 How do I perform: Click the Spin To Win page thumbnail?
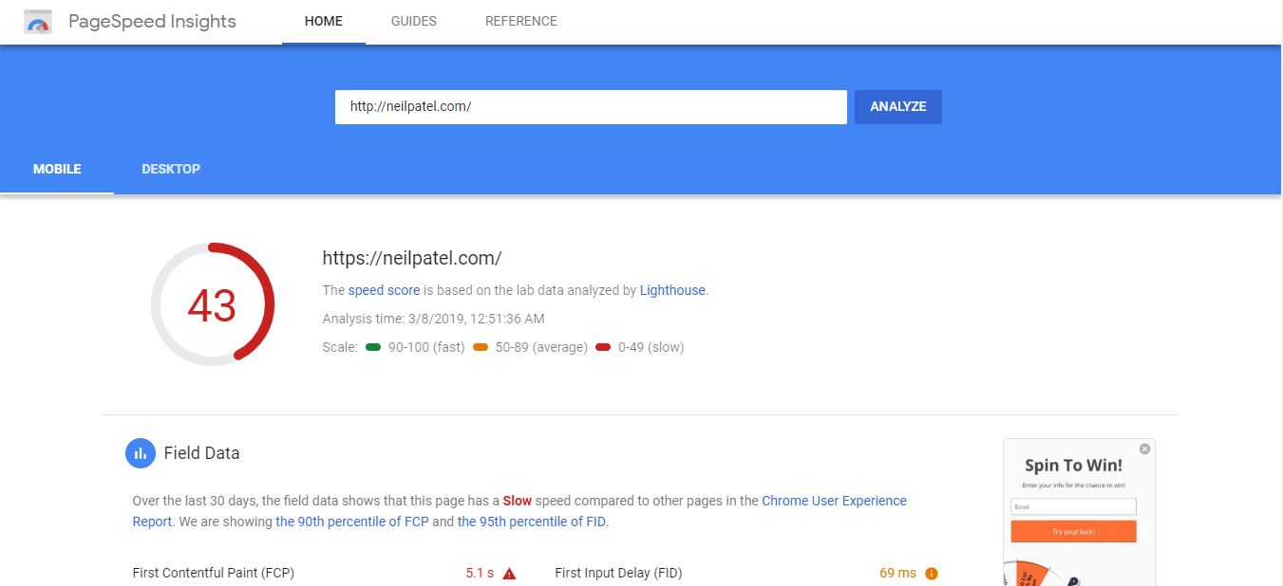pyautogui.click(x=1079, y=512)
